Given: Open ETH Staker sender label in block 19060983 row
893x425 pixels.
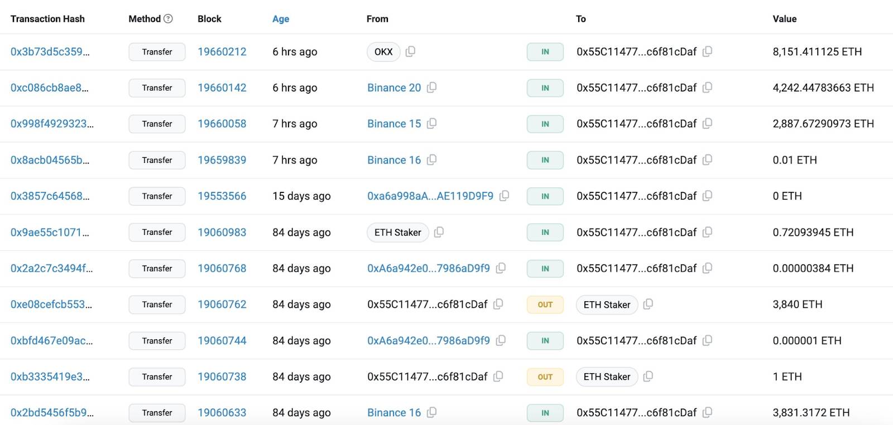Looking at the screenshot, I should tap(398, 232).
